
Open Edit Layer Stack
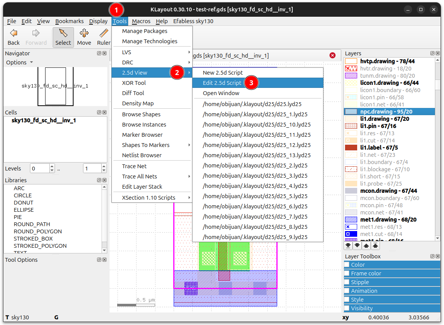[152, 187]
